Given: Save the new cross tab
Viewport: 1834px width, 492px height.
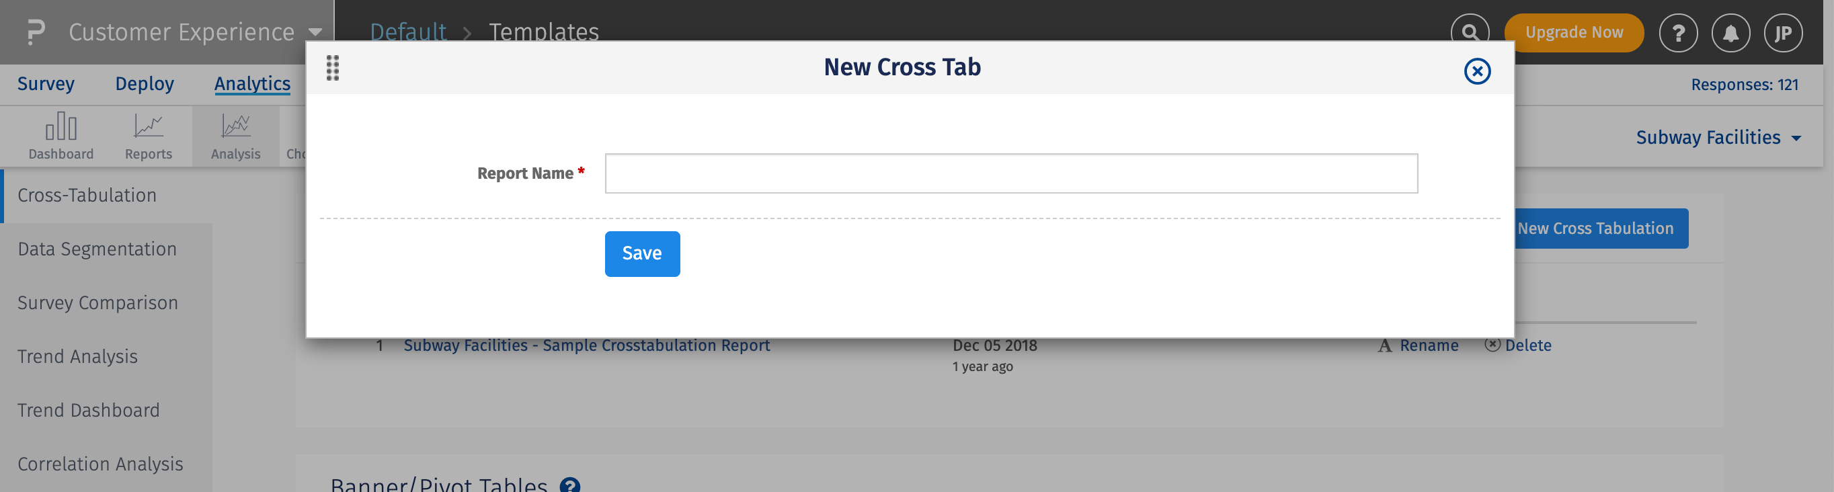Looking at the screenshot, I should coord(641,253).
